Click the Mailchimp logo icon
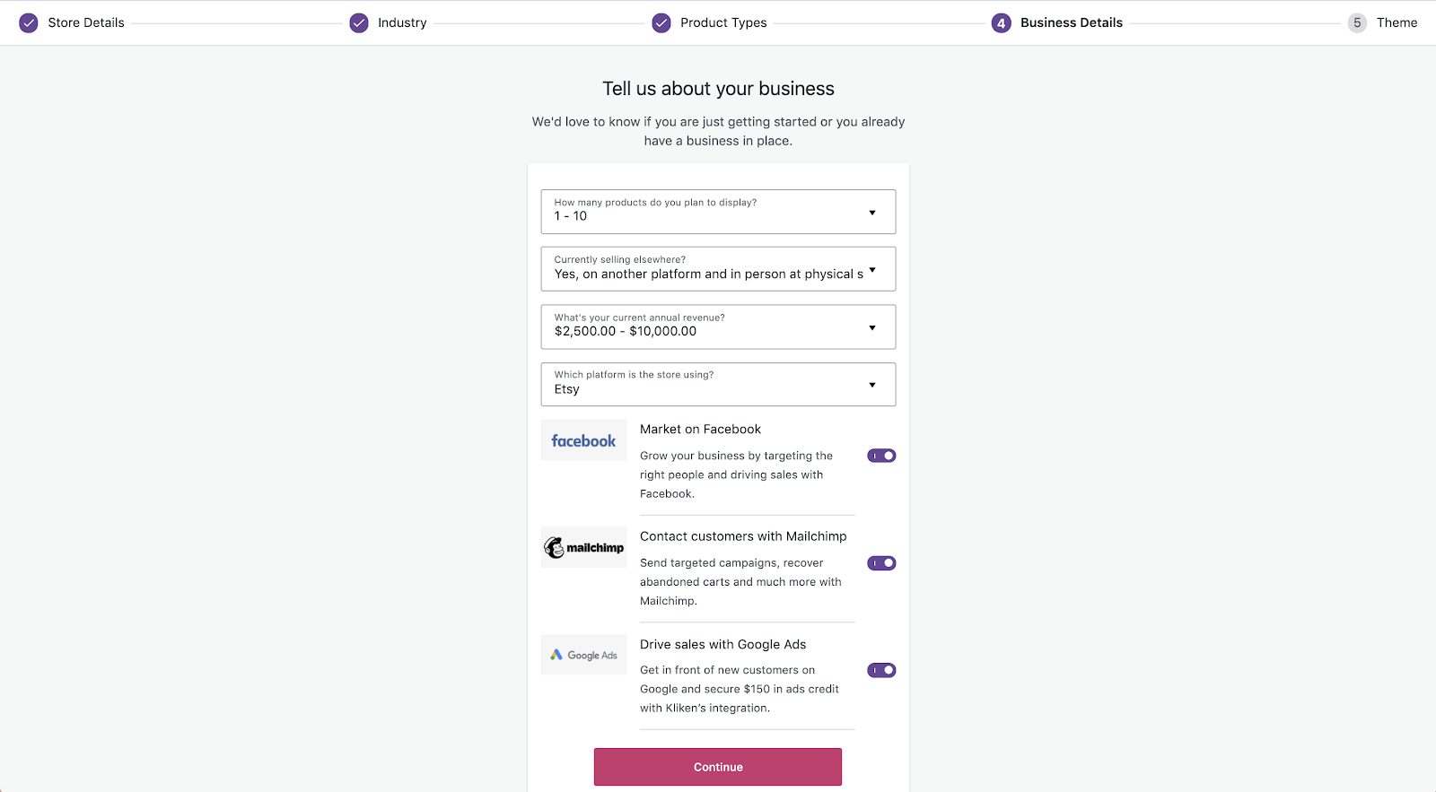 (583, 546)
